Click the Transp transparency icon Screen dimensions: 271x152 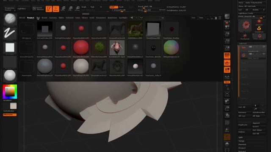(x=227, y=130)
